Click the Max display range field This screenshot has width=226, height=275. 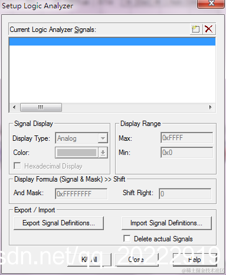(187, 138)
